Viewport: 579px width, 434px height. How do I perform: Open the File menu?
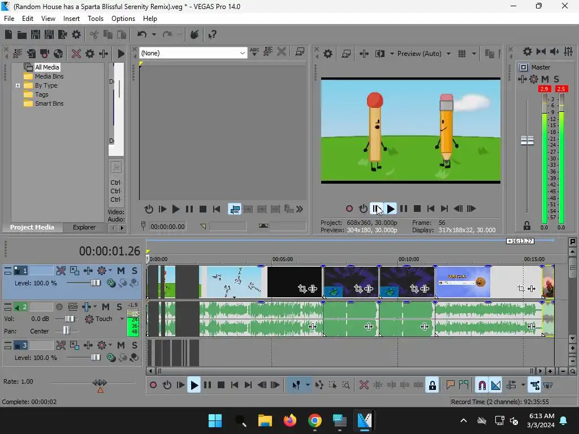pyautogui.click(x=9, y=19)
